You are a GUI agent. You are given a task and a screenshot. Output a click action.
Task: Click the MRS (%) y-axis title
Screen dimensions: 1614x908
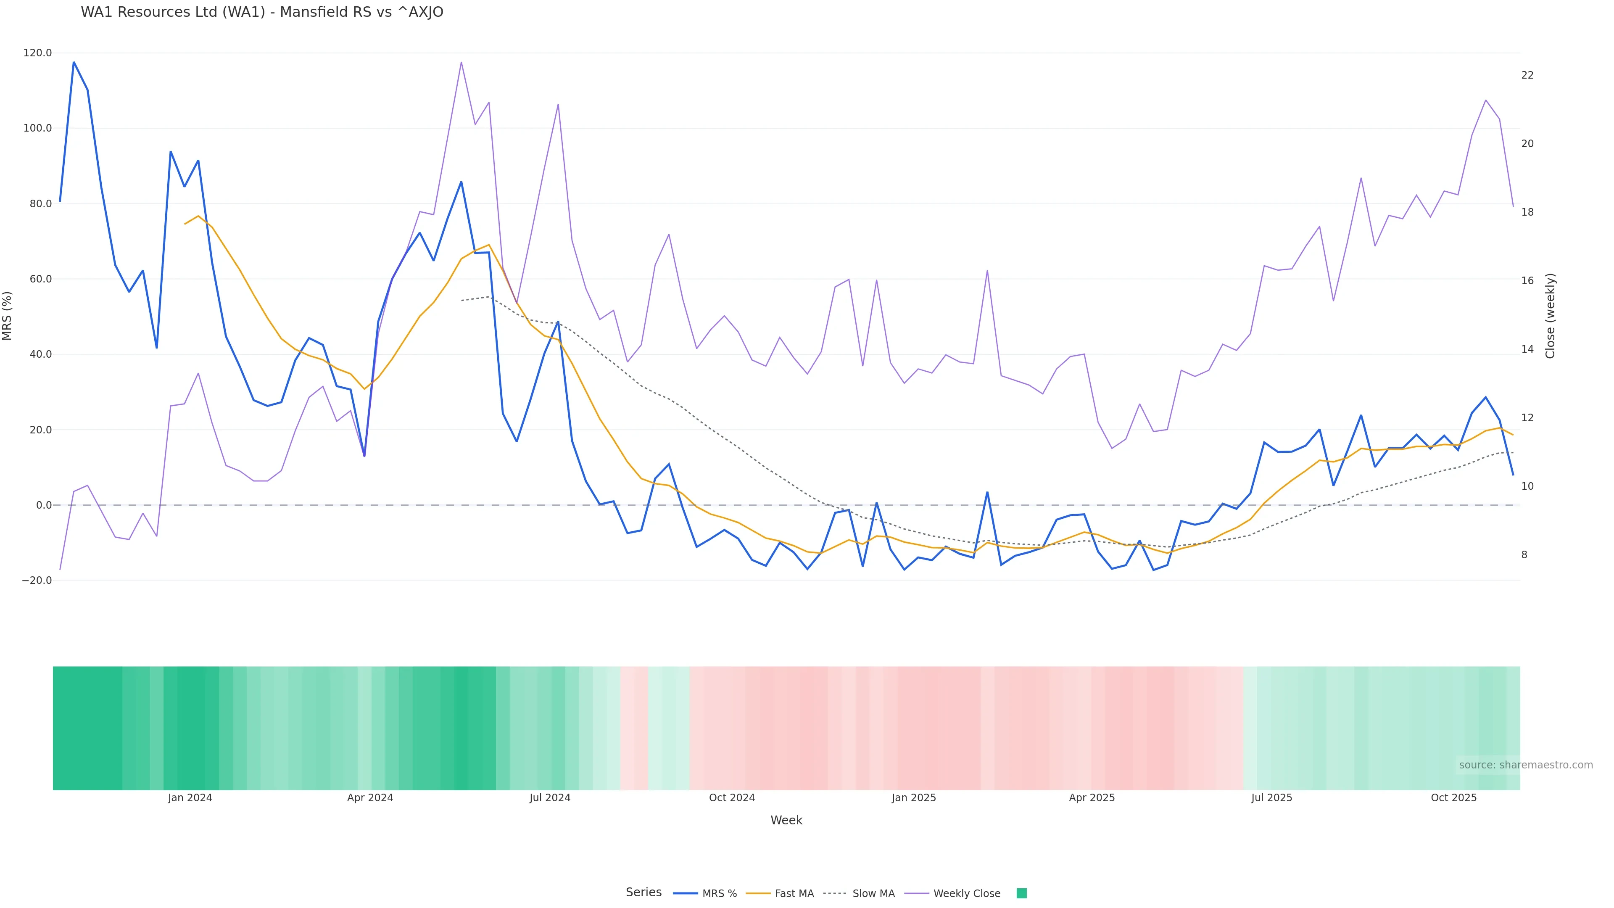tap(8, 316)
